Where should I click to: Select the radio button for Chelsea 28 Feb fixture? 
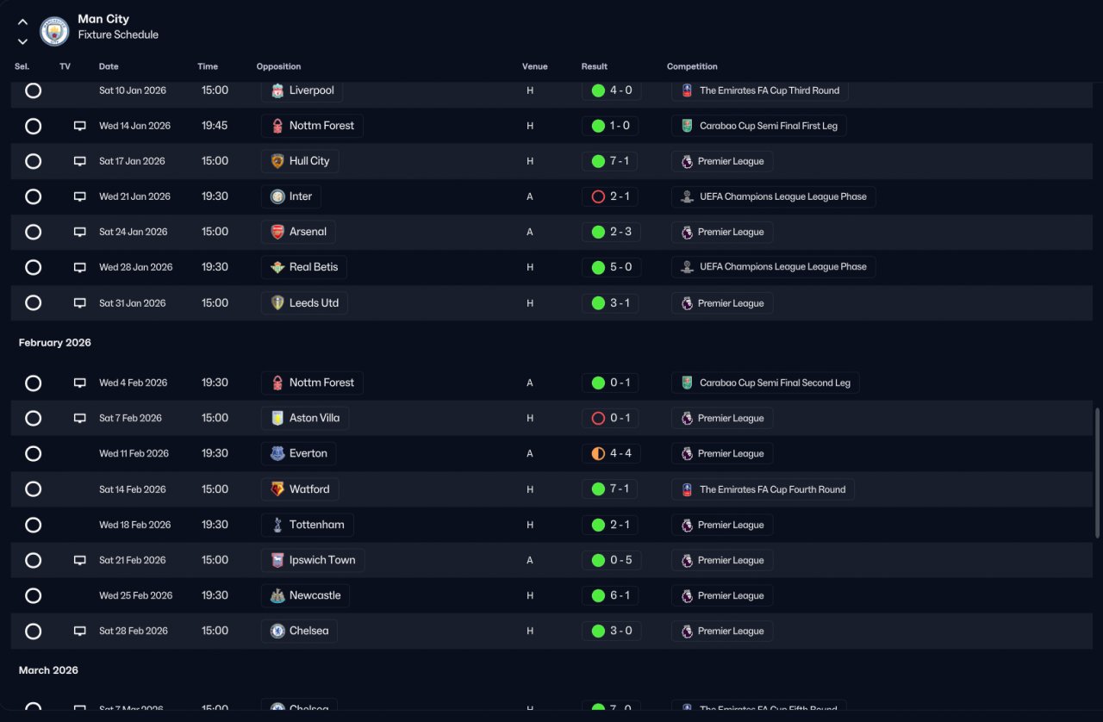tap(33, 631)
